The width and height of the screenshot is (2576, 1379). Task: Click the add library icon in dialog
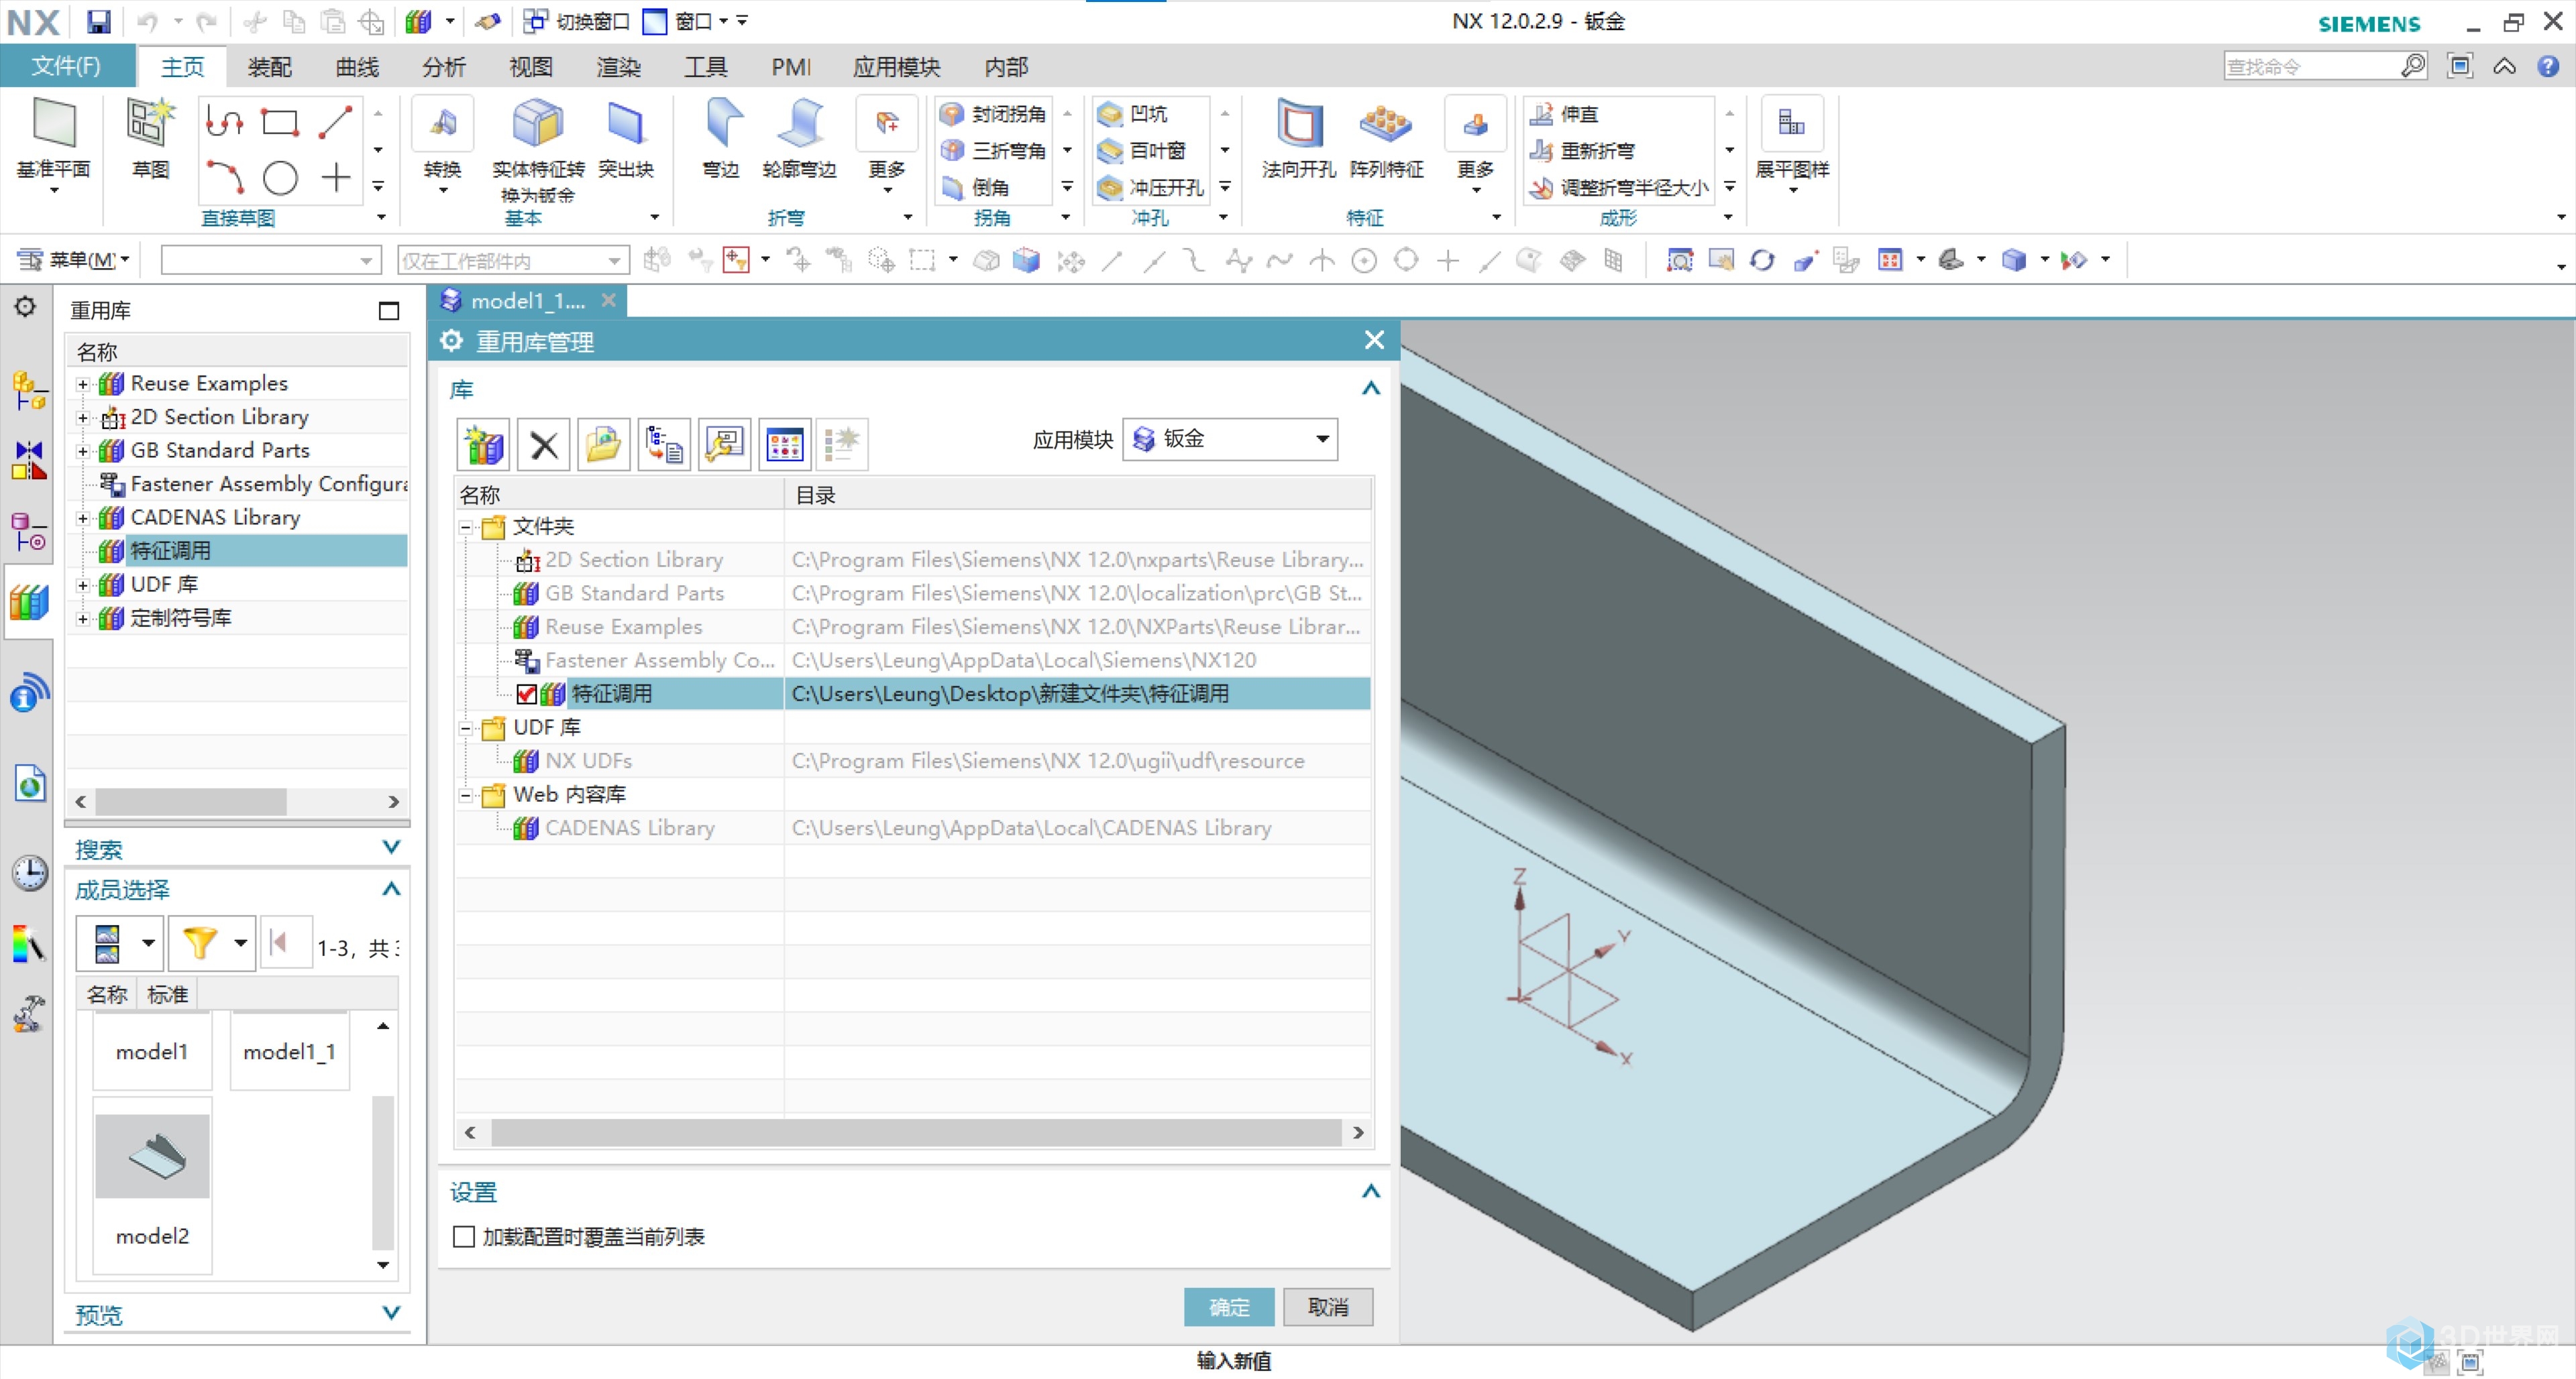(484, 444)
